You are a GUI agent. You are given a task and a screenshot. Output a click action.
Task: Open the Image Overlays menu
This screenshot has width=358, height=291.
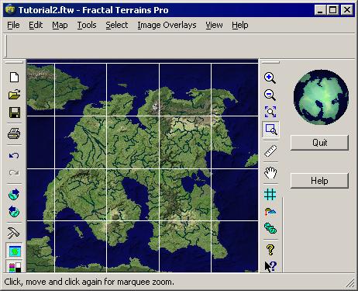[x=167, y=25]
